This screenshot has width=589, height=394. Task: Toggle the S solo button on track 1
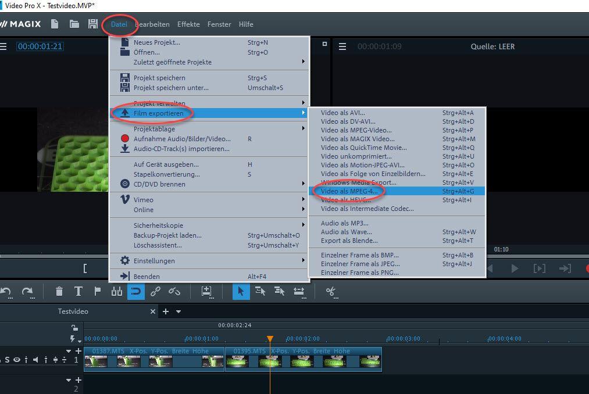(7, 360)
